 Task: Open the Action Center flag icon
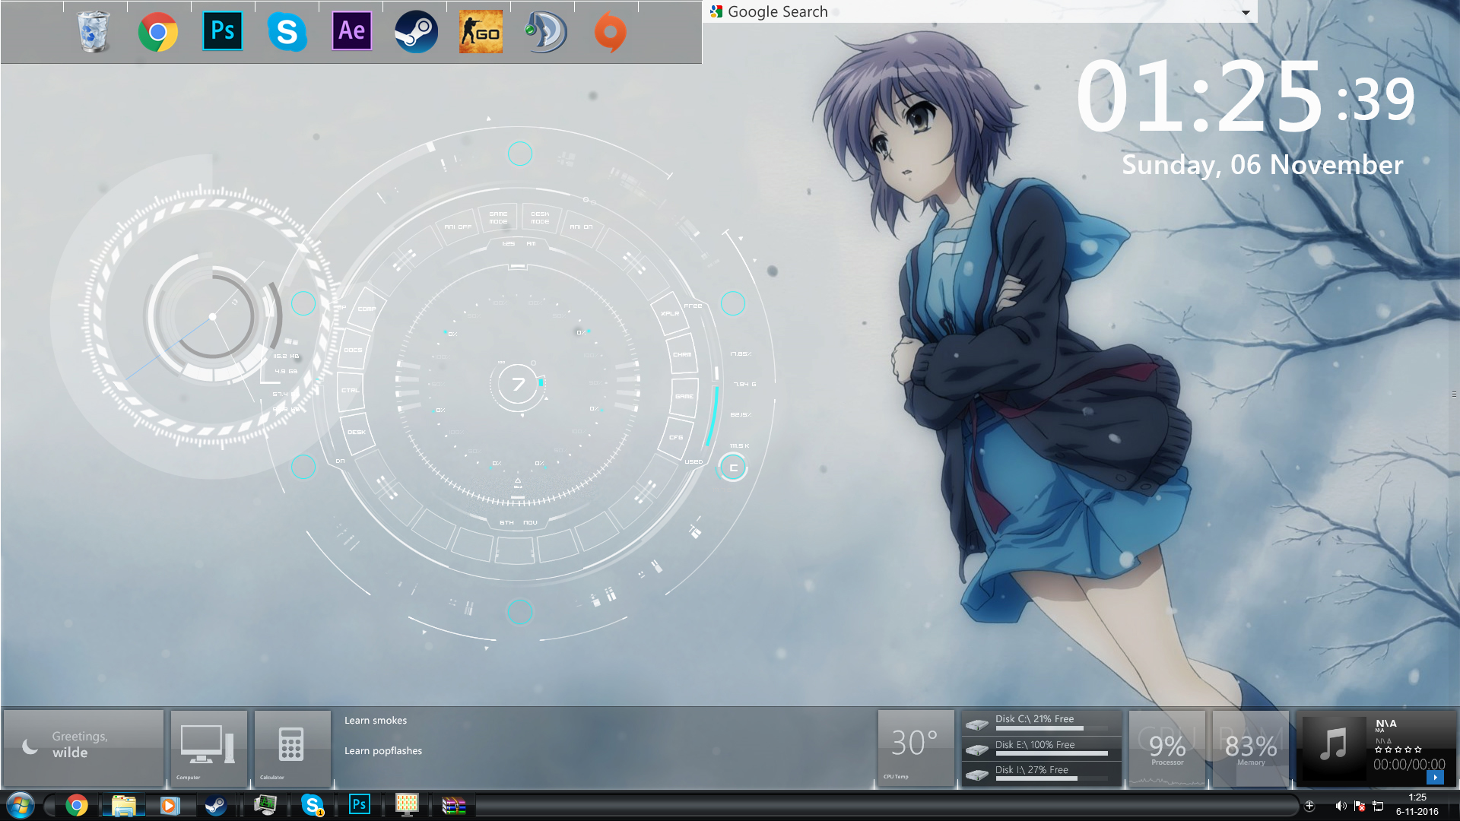click(1360, 806)
